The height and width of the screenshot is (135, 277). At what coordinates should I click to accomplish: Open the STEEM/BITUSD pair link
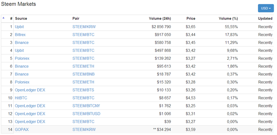[86, 114]
